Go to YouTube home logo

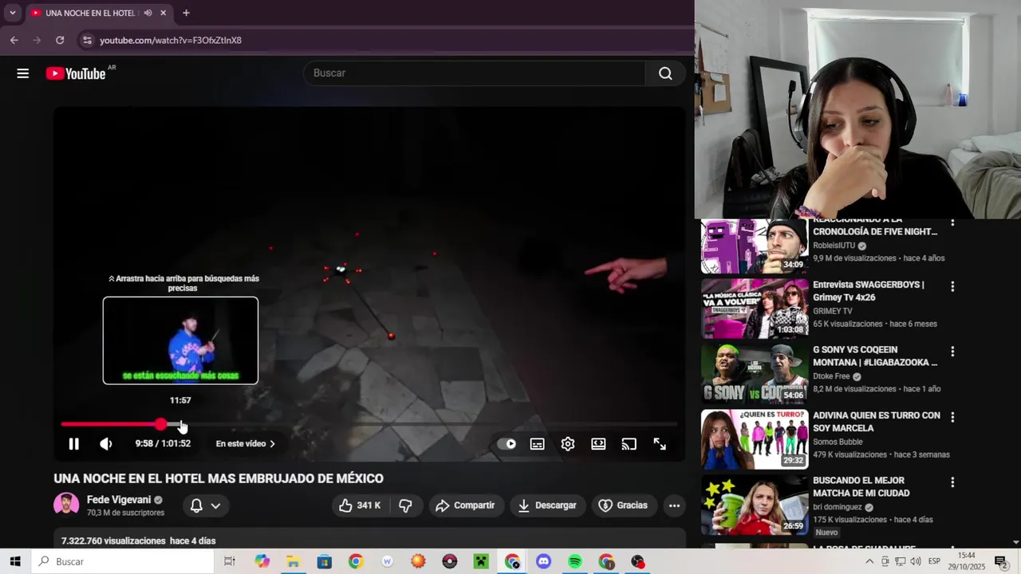click(76, 73)
